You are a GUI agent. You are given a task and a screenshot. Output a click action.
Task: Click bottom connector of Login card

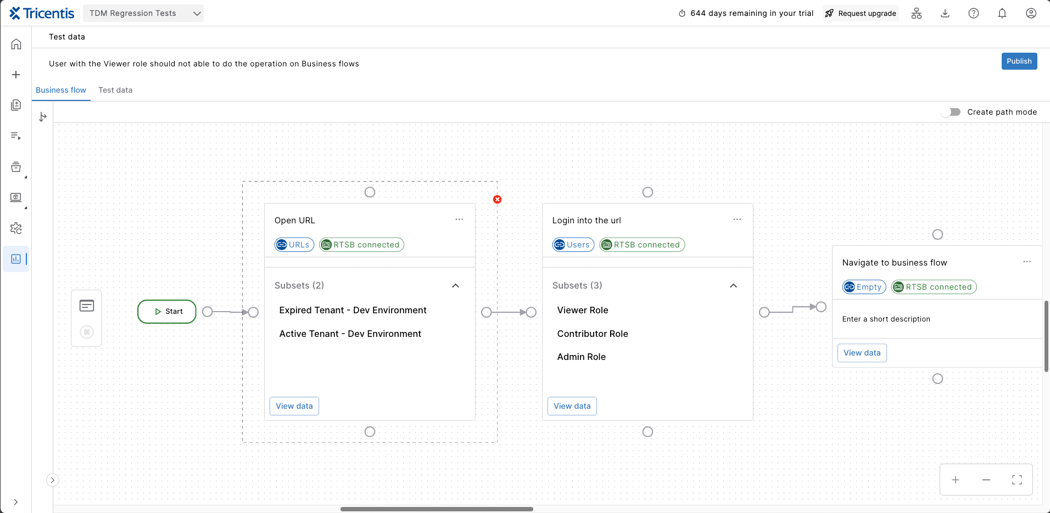[648, 432]
